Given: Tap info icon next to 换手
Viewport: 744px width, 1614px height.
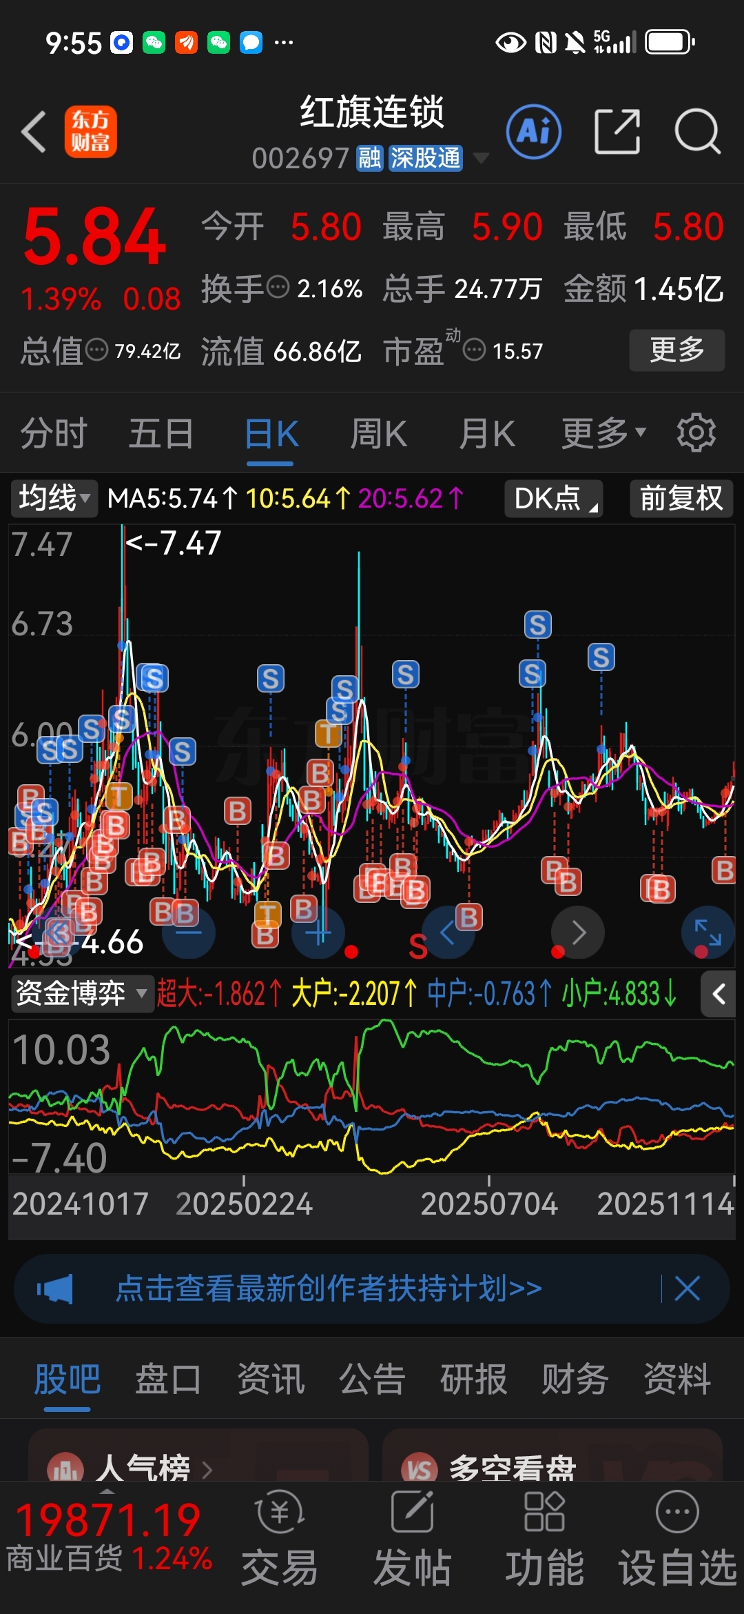Looking at the screenshot, I should pos(278,286).
